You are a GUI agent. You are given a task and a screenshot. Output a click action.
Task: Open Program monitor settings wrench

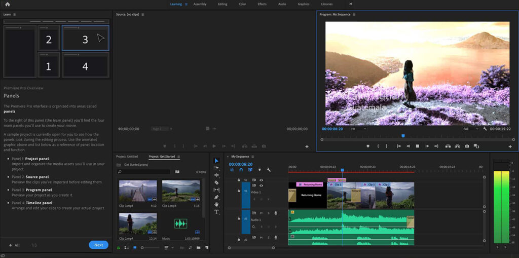point(485,129)
